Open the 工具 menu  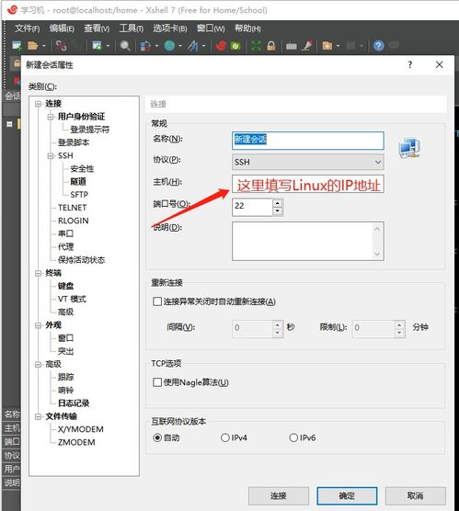pos(132,28)
